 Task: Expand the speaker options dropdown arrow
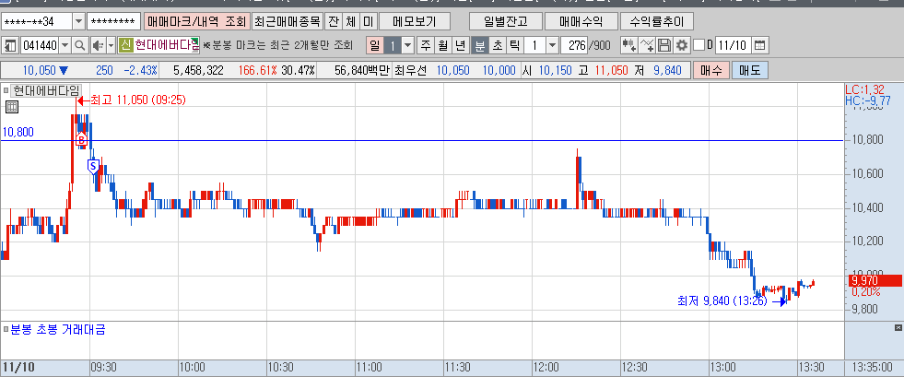point(110,45)
